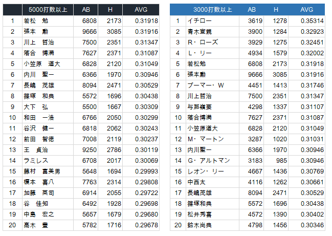This screenshot has height=236, width=332.
Task: Click the name G・アルトマン
Action: point(209,161)
